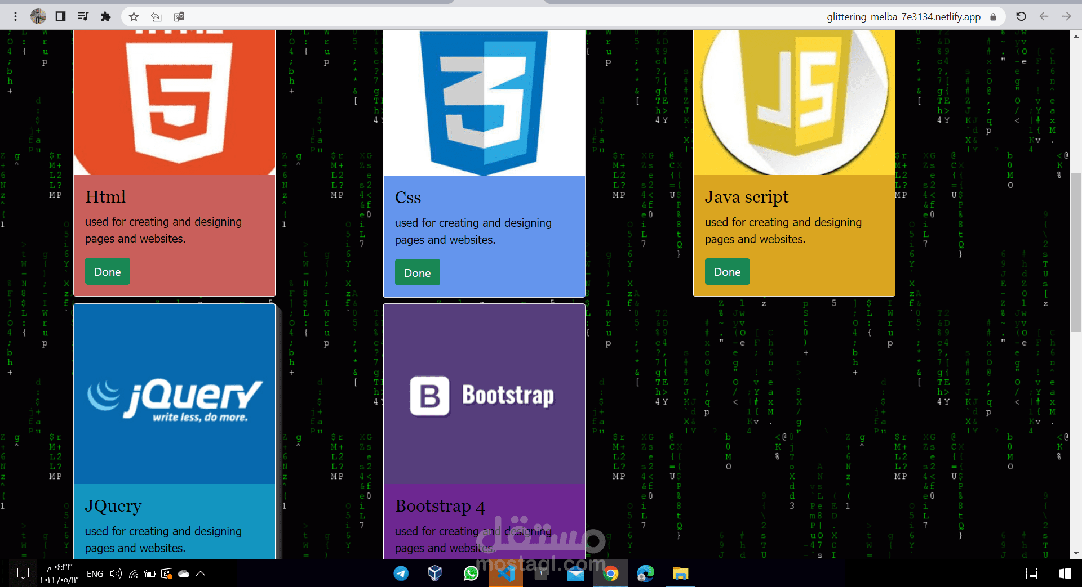
Task: Click the translate page icon
Action: [x=179, y=17]
